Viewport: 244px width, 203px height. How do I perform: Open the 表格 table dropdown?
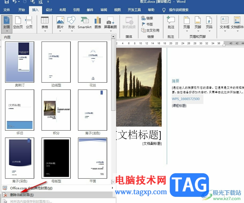coord(45,24)
